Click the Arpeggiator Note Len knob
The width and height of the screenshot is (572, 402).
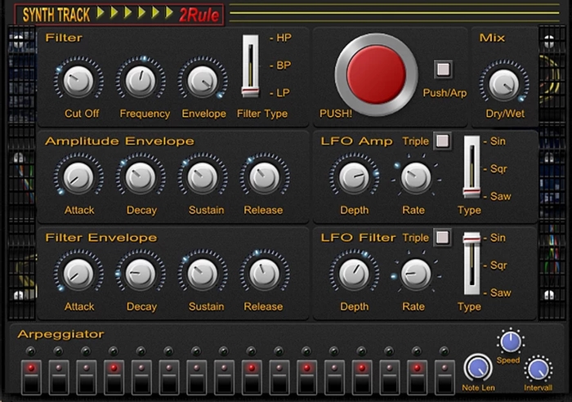click(x=477, y=368)
